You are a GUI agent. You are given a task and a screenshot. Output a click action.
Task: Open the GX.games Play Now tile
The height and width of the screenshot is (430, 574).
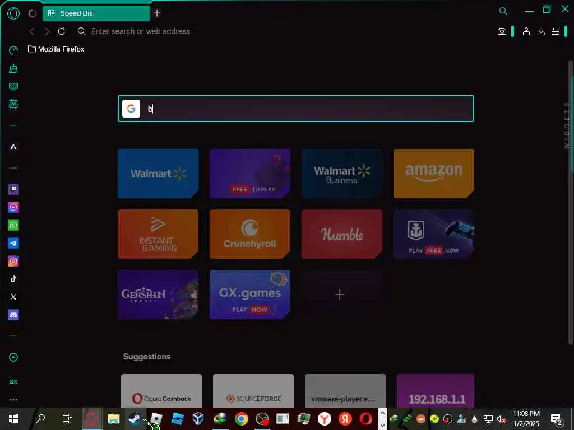point(250,295)
